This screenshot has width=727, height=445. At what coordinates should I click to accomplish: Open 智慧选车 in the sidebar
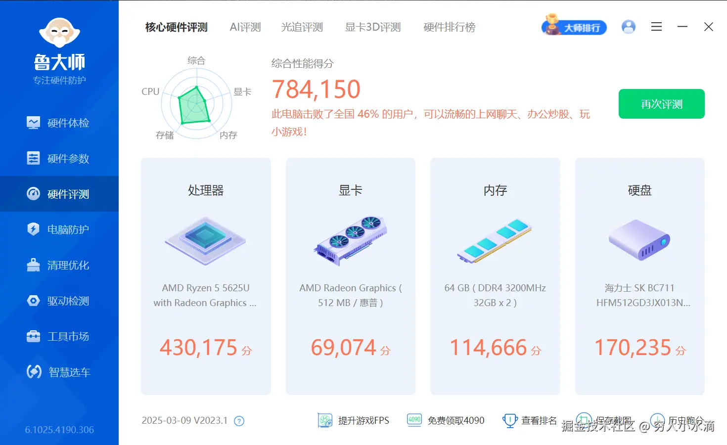59,372
